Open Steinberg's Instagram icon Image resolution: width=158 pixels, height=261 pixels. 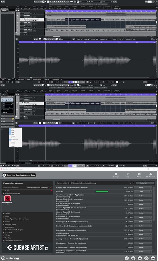[x=146, y=258]
